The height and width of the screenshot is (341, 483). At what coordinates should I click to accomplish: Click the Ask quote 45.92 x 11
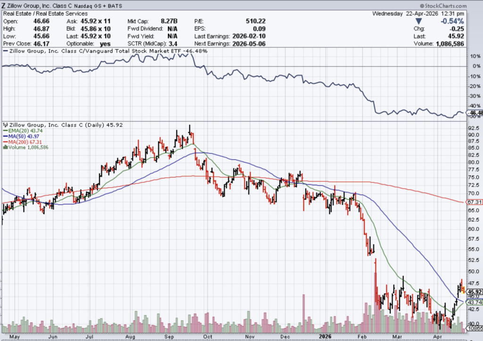(x=95, y=21)
